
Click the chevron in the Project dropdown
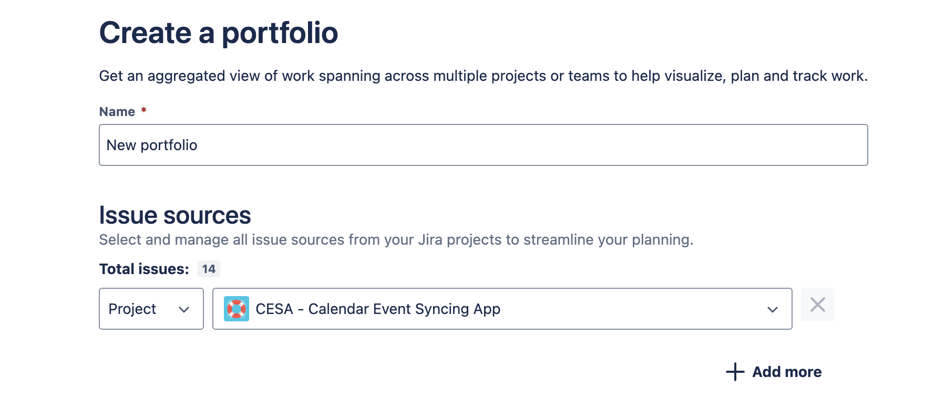point(184,310)
